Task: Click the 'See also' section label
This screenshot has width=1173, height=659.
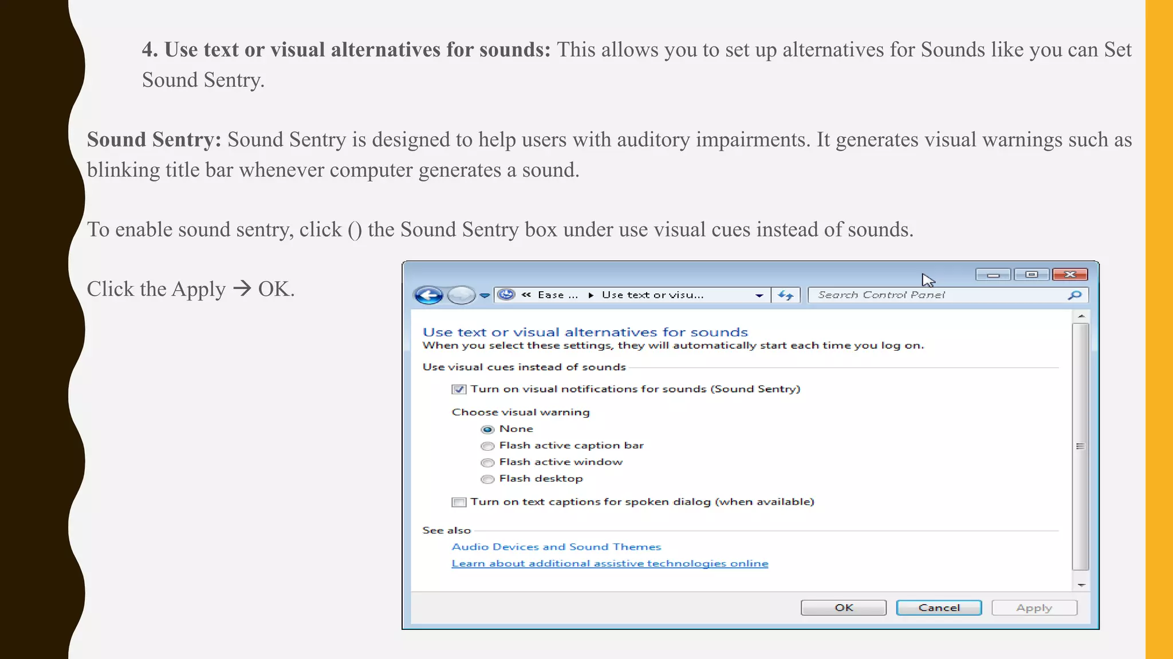Action: 447,530
